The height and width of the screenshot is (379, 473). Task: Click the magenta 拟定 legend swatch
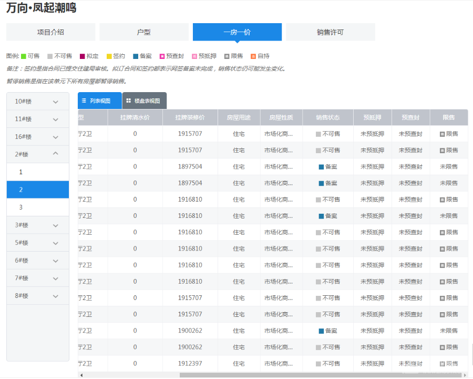pyautogui.click(x=83, y=56)
